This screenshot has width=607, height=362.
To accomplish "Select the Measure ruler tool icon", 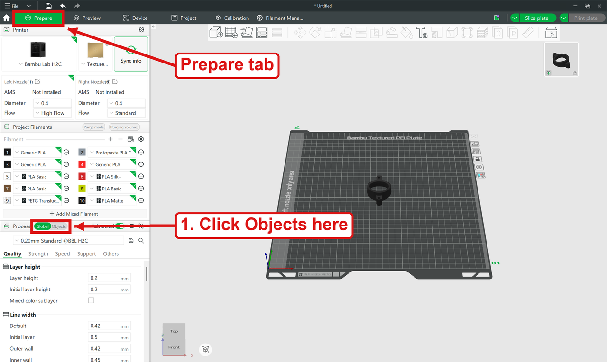I will coord(527,32).
